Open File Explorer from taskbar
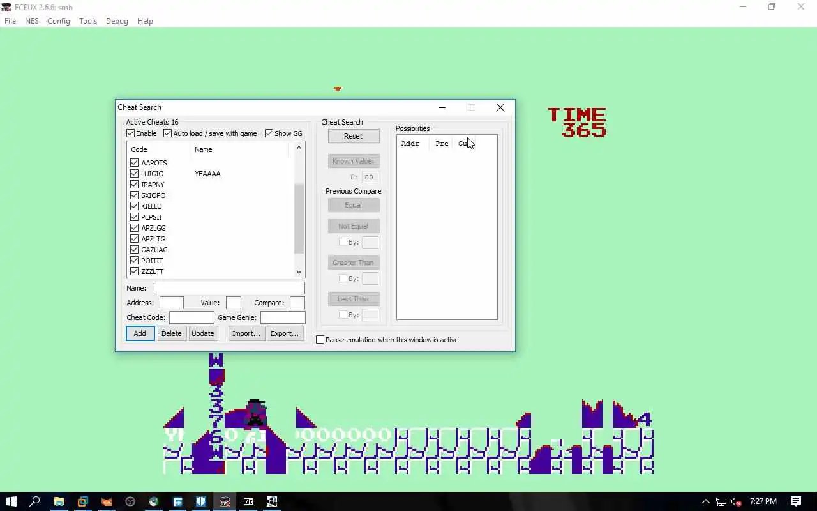The image size is (817, 511). point(59,501)
